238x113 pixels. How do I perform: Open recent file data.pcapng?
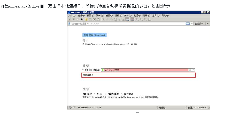point(110,44)
